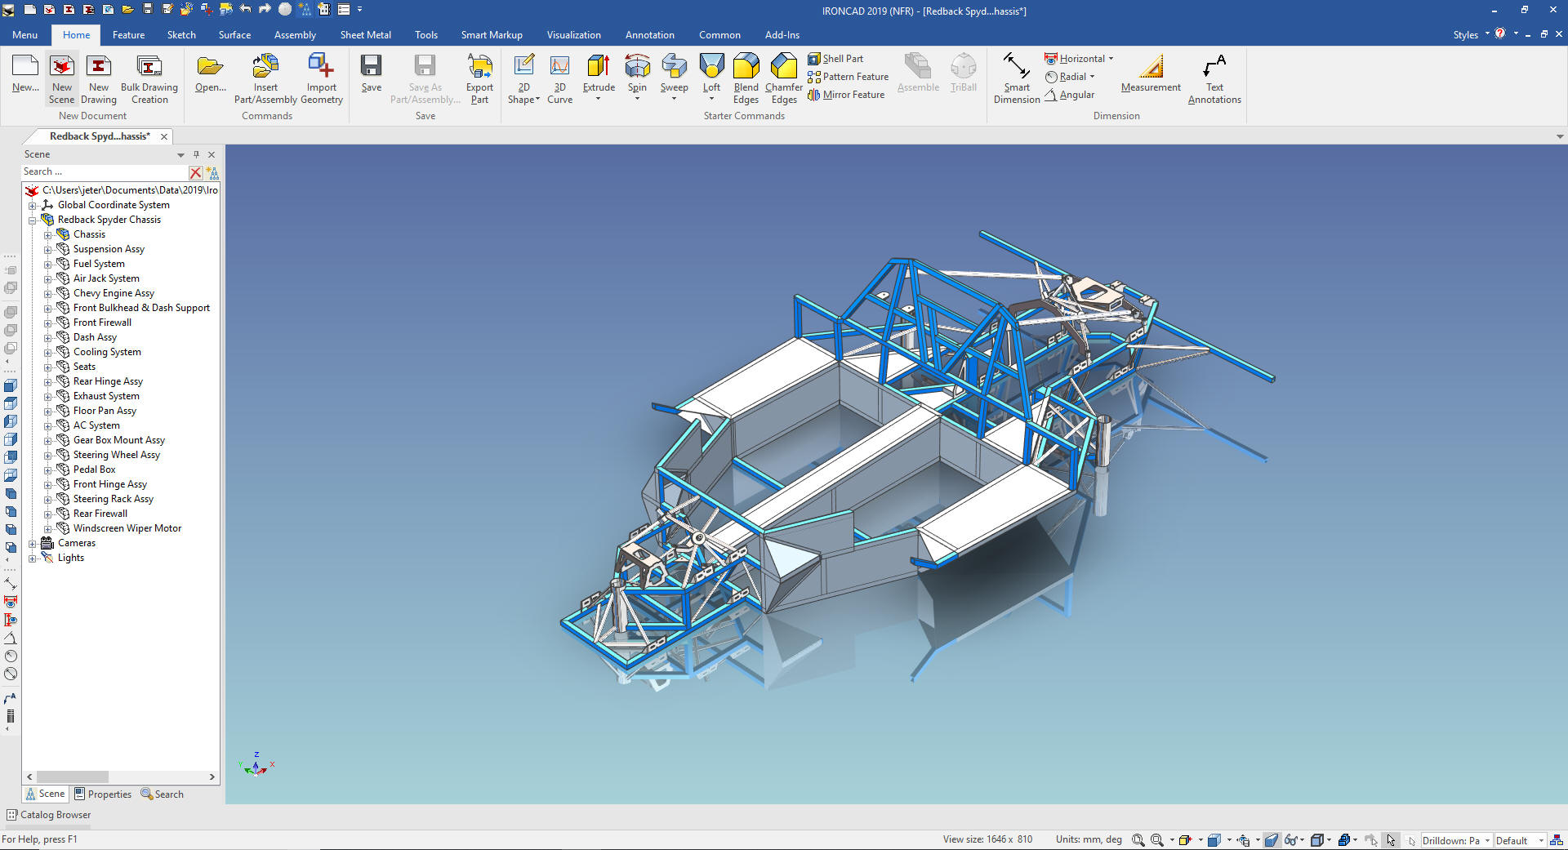The width and height of the screenshot is (1568, 850).
Task: Click the Export Part icon
Action: click(479, 67)
